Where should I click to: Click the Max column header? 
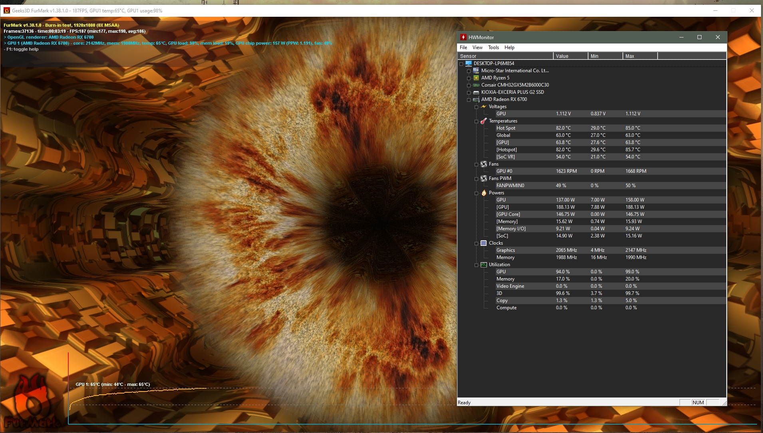point(640,56)
